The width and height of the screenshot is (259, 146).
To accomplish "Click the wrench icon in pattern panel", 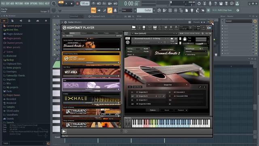I will [x=200, y=87].
